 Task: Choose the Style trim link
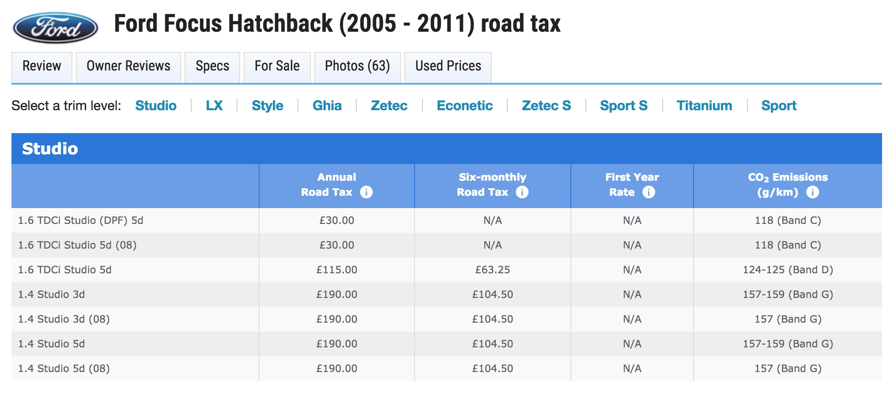pyautogui.click(x=267, y=106)
